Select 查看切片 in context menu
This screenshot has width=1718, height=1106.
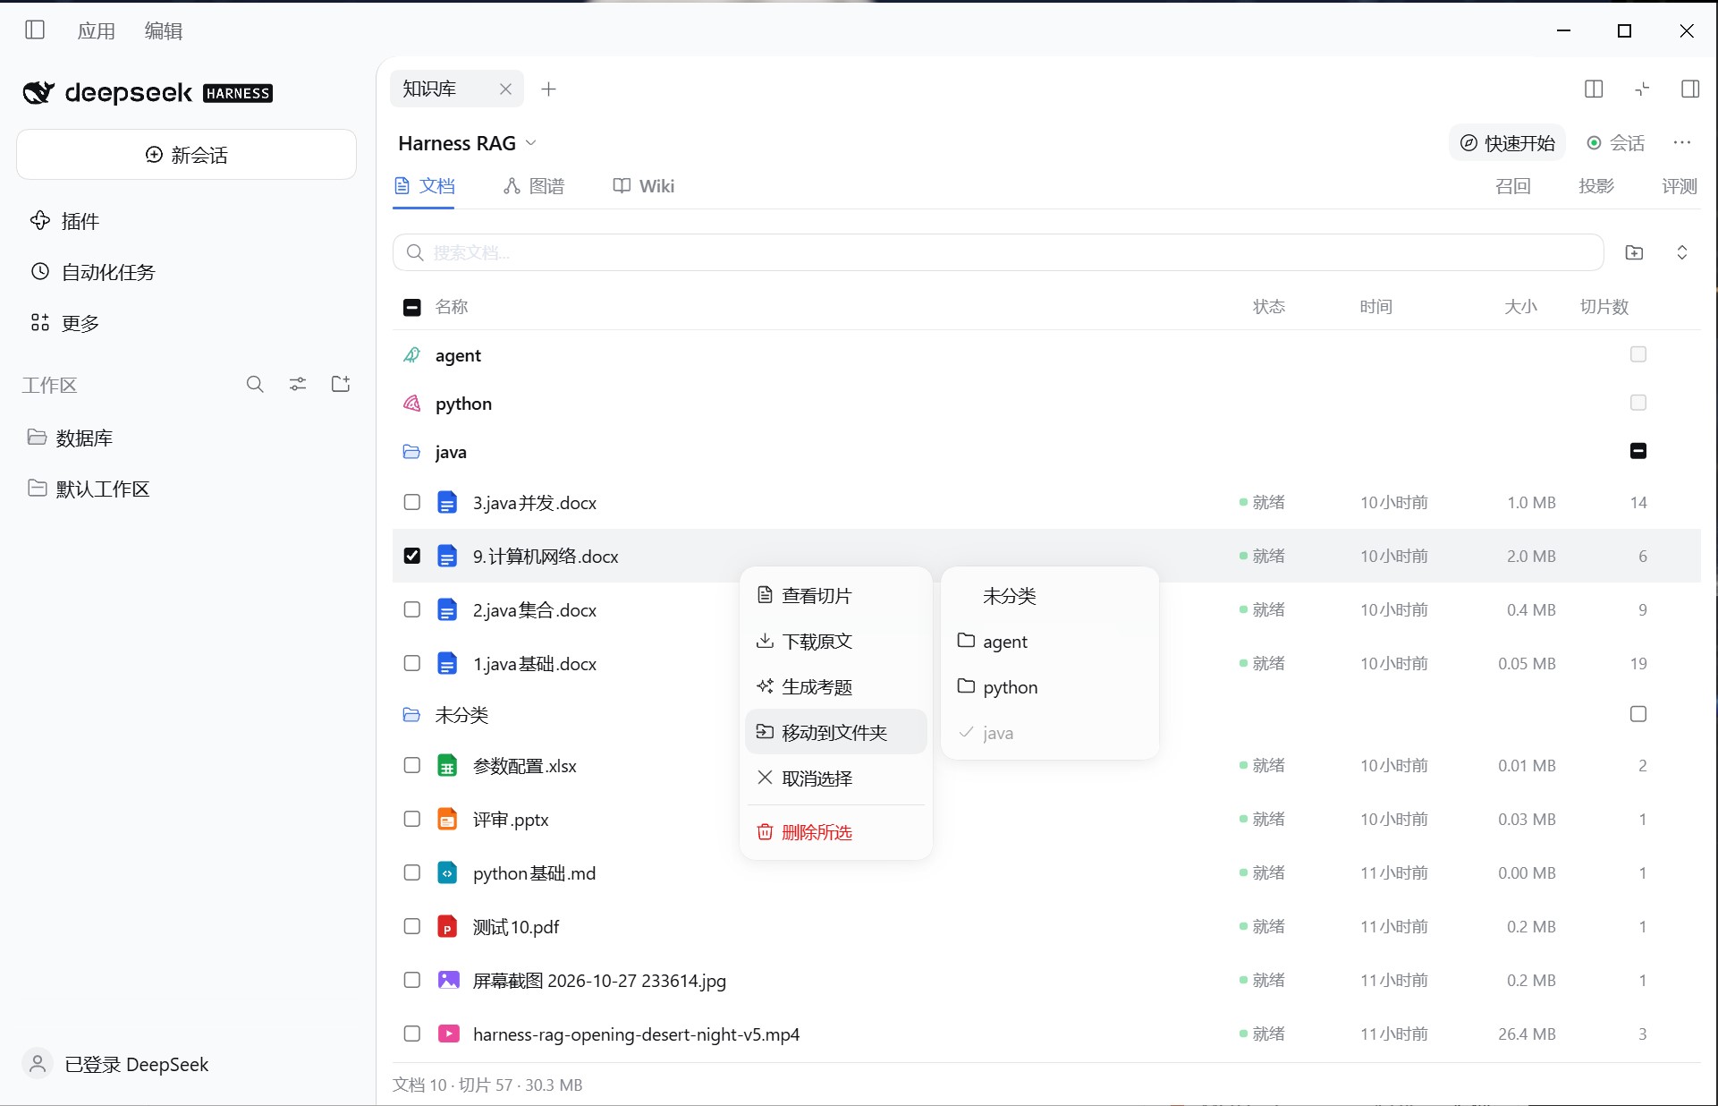836,596
